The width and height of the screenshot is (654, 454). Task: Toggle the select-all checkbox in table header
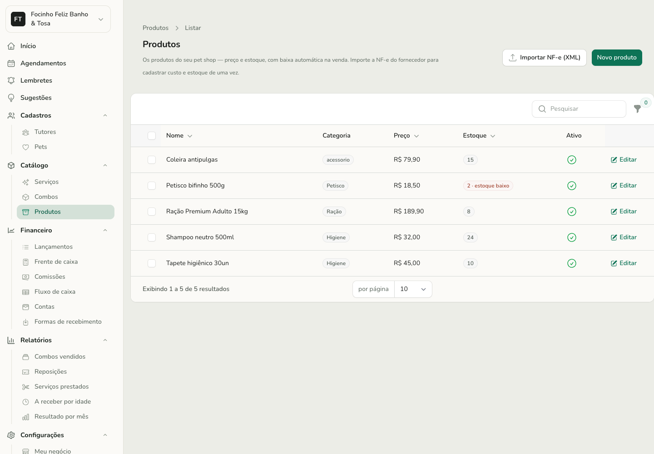pyautogui.click(x=152, y=136)
